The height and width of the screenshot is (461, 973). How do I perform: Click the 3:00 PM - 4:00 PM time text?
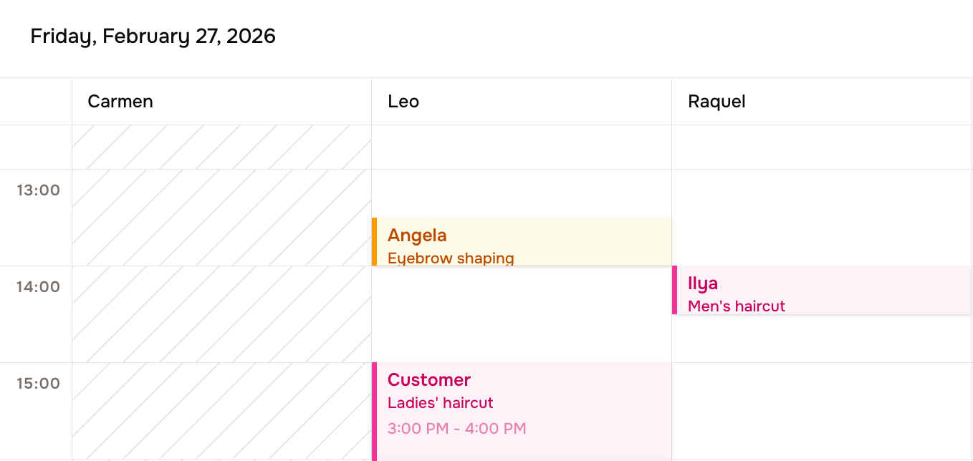coord(456,428)
